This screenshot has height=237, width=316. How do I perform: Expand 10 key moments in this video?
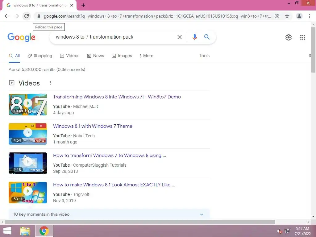click(109, 214)
